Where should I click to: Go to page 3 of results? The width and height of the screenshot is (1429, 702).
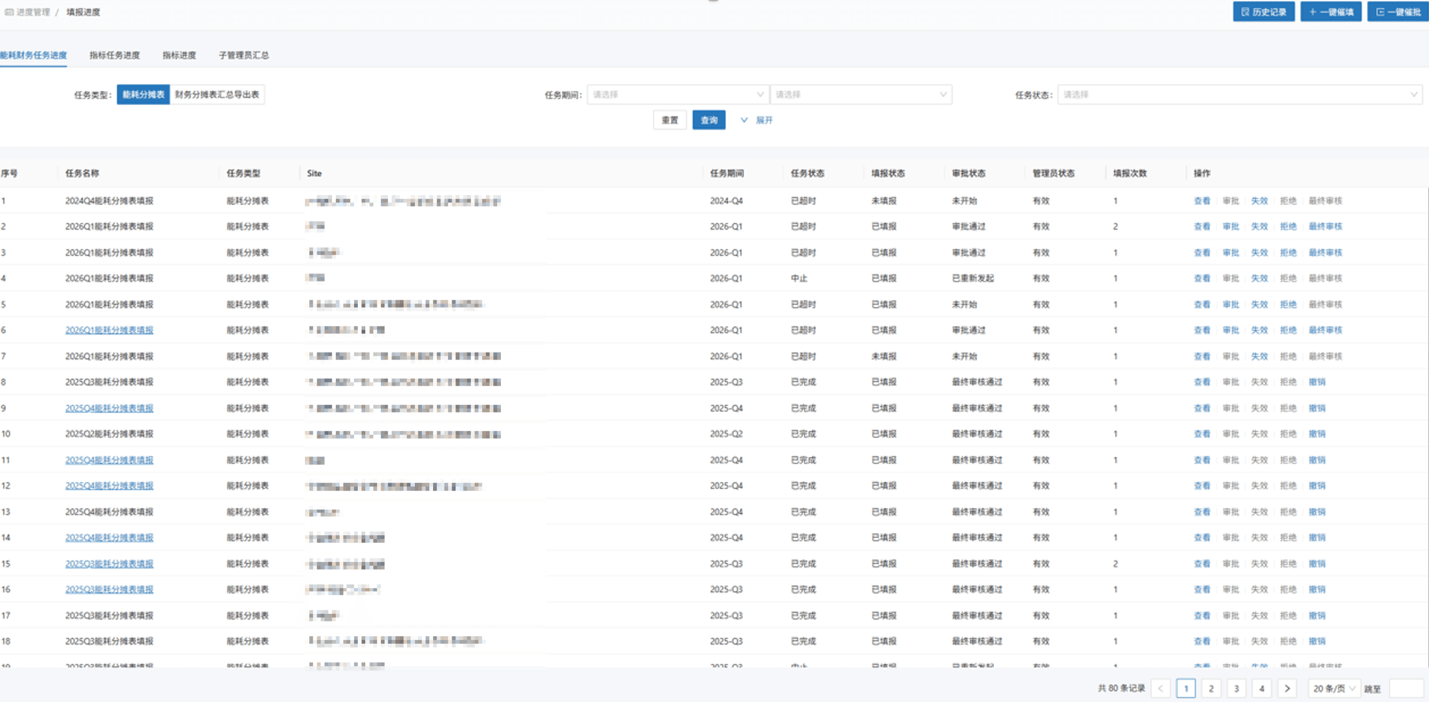pos(1237,688)
